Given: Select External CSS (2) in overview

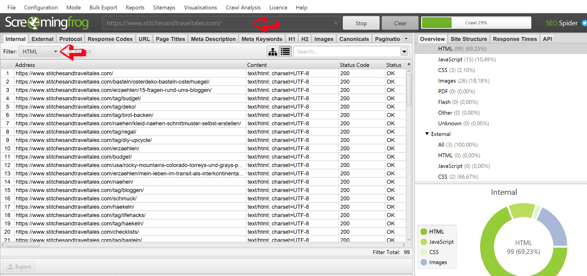Looking at the screenshot, I should [458, 177].
